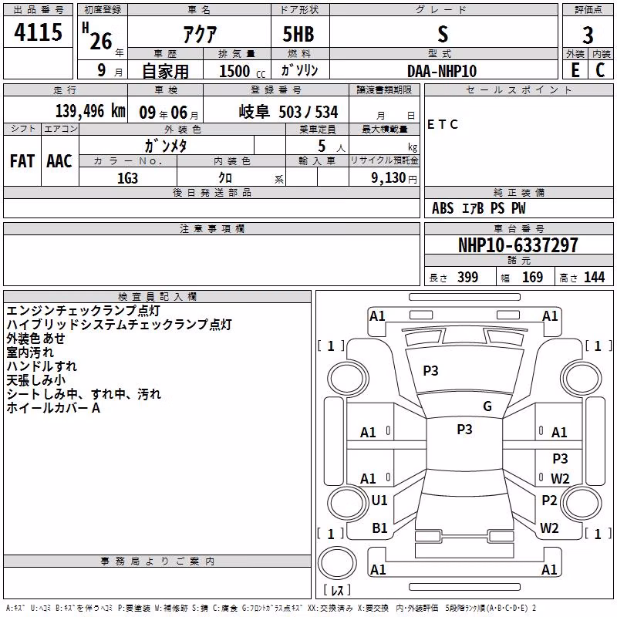The image size is (617, 617).
Task: Click the P3 mark above the W2 door mark
Action: coord(560,458)
